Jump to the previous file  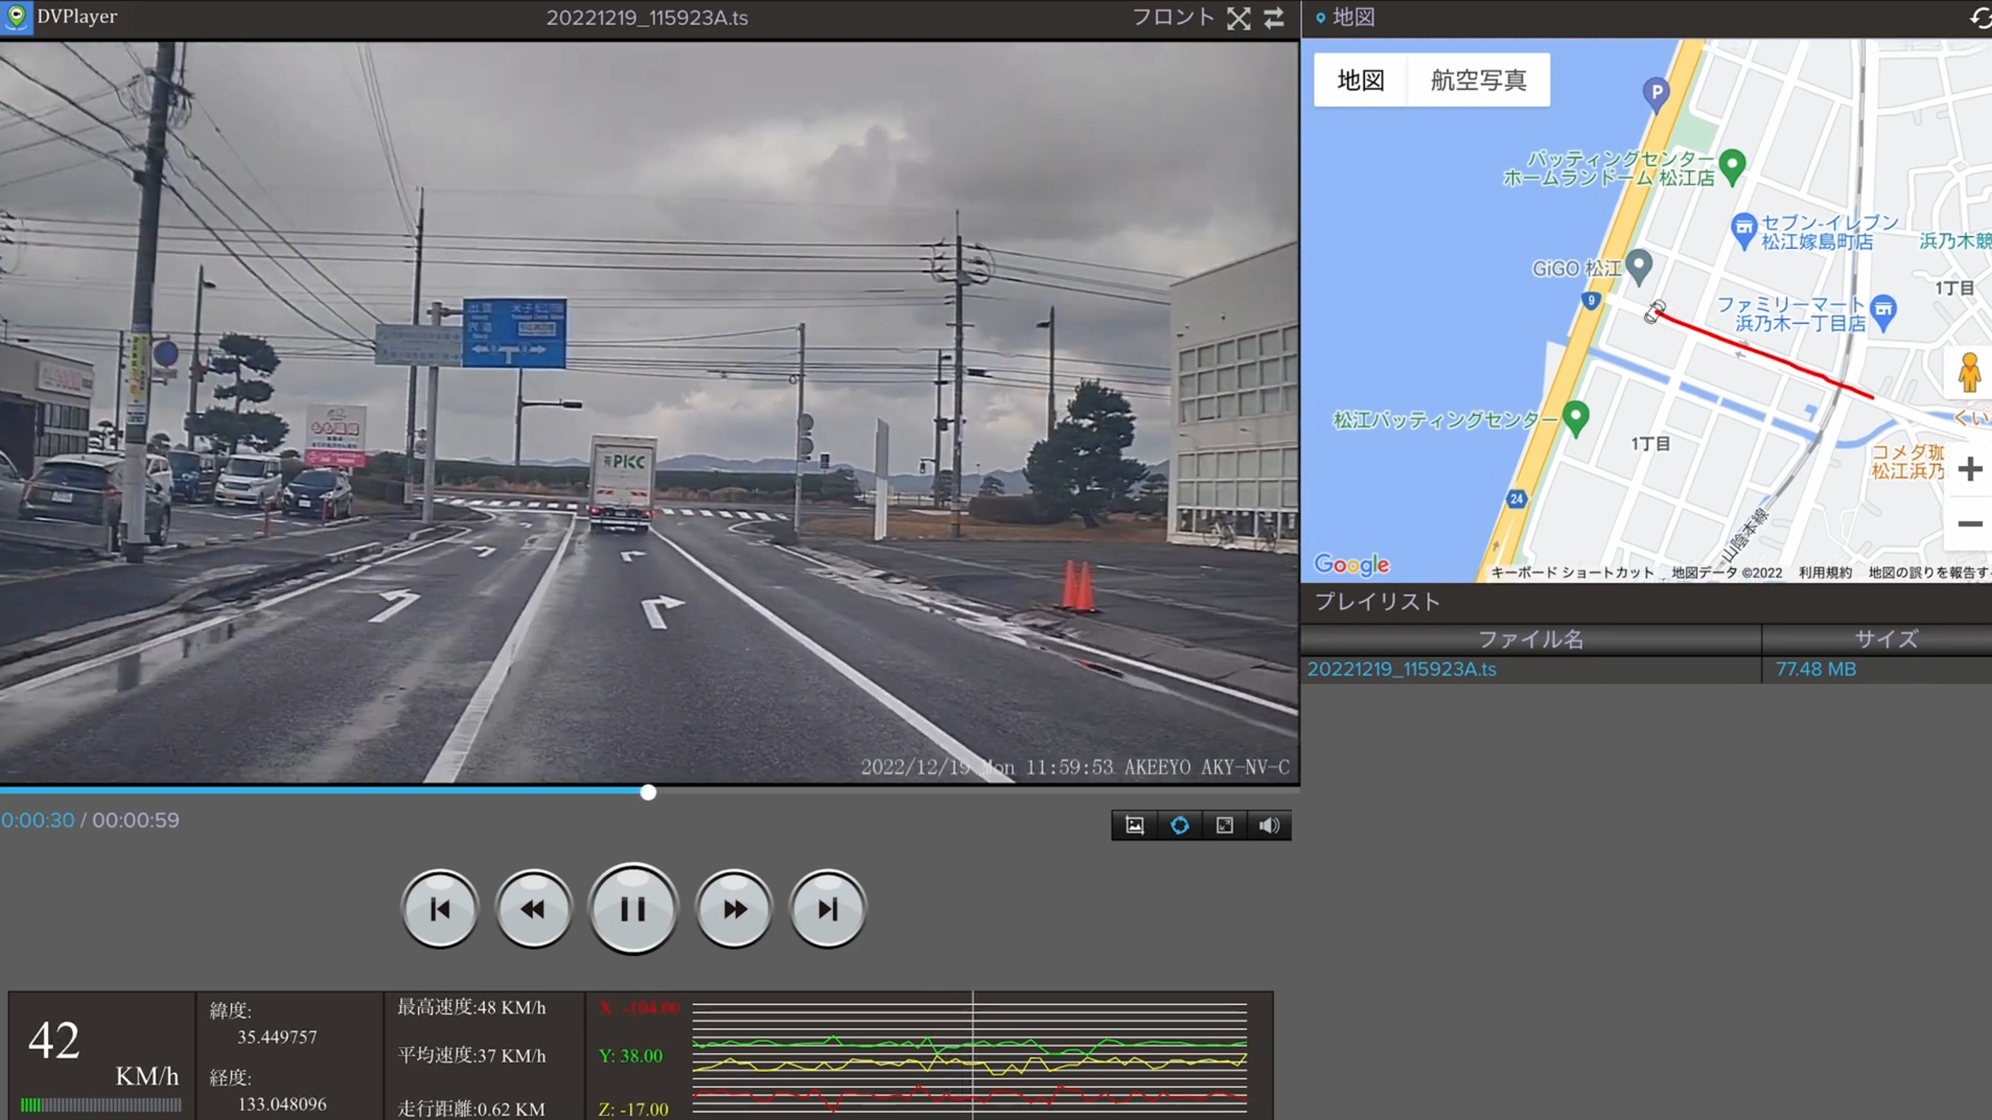tap(440, 909)
